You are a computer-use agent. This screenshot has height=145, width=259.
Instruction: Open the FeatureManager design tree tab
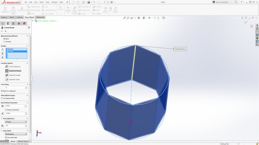(x=3, y=24)
